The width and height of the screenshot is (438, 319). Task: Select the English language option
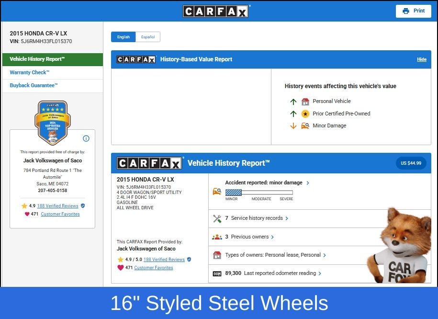[x=123, y=37]
